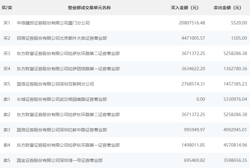Click buy amount 3671372.25 in 卖2 row

pyautogui.click(x=193, y=115)
